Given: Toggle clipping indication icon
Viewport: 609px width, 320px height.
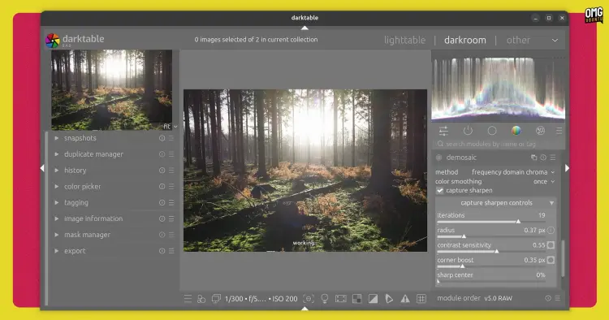Looking at the screenshot, I should coord(373,299).
